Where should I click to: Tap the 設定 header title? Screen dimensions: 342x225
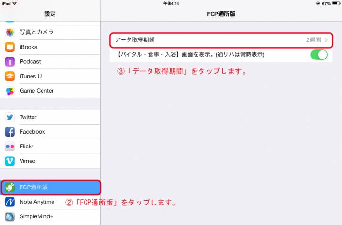pyautogui.click(x=50, y=14)
